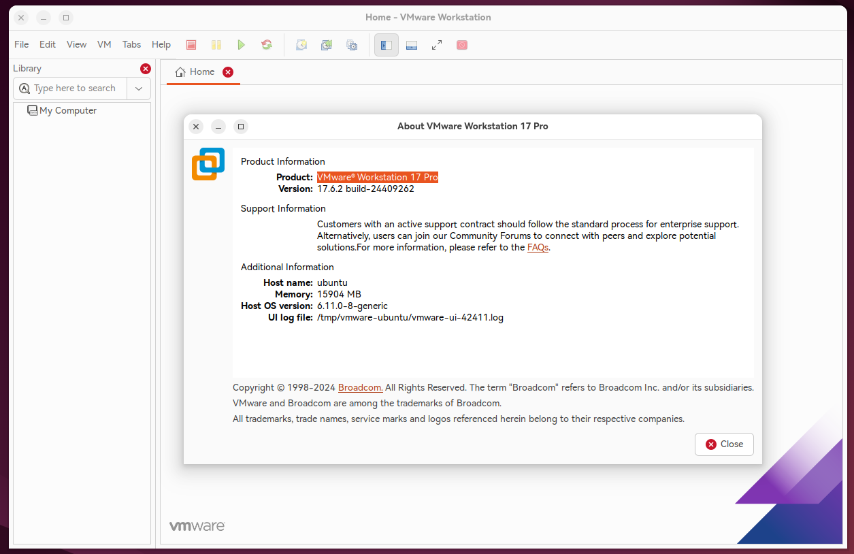Click the yellow Suspend (pause) toolbar icon
The width and height of the screenshot is (854, 554).
coord(216,45)
